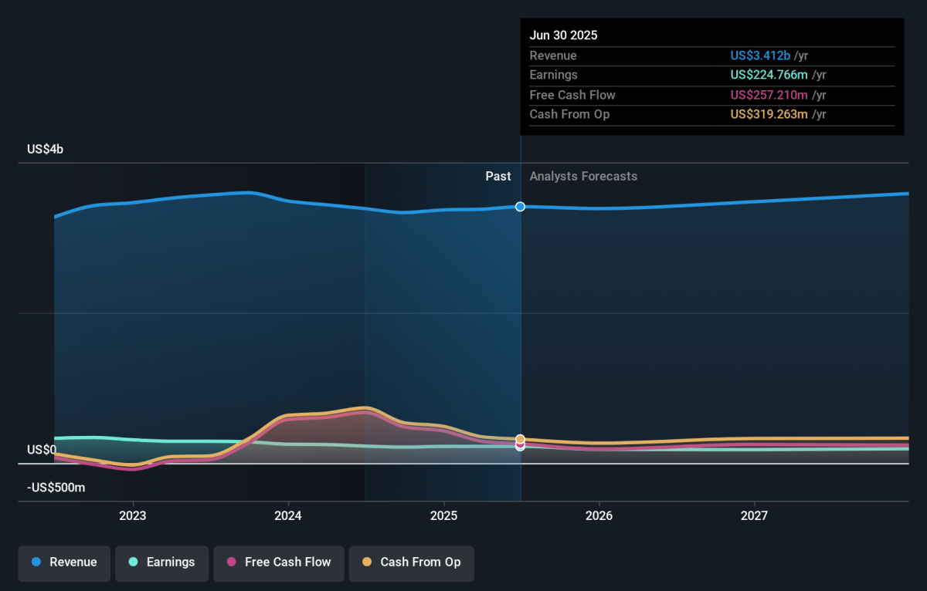
Task: Click the teal Earnings legend dot
Action: (133, 562)
